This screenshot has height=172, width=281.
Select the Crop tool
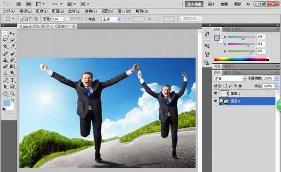click(5, 46)
